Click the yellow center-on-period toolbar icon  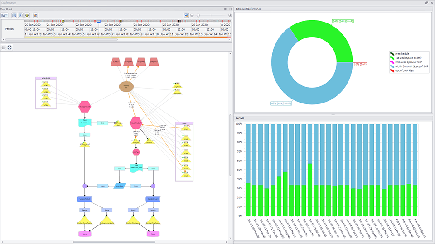[x=27, y=15]
